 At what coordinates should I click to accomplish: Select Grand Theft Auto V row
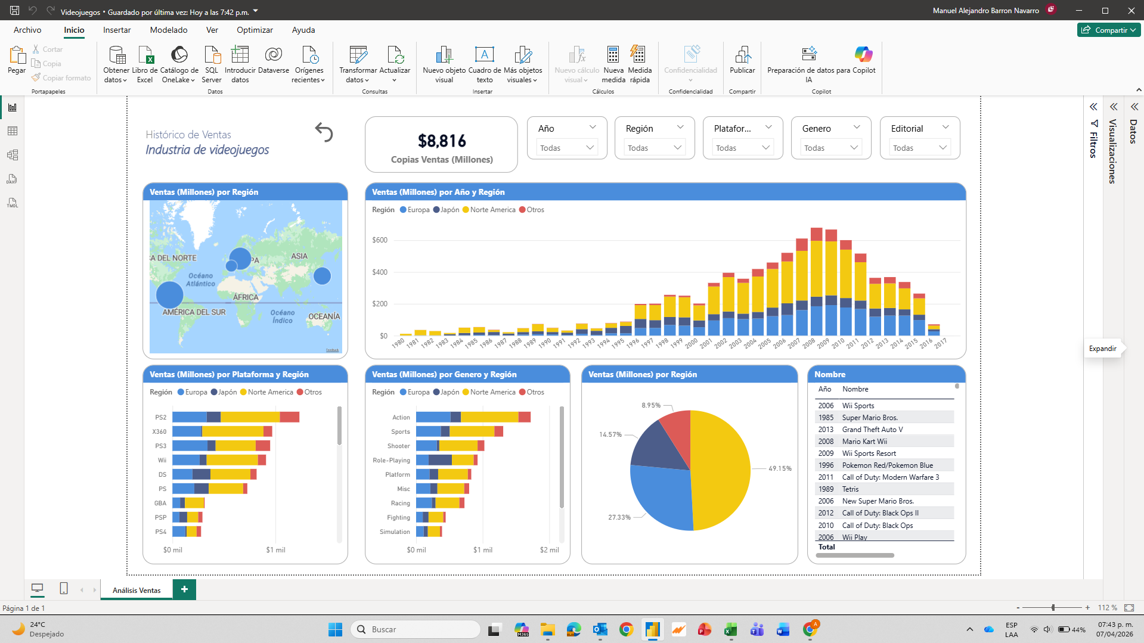(885, 430)
